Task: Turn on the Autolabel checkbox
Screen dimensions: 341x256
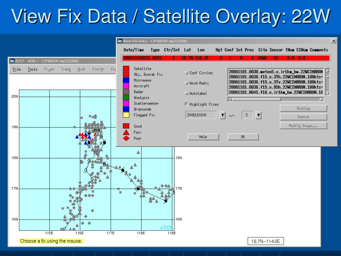Action: (186, 93)
